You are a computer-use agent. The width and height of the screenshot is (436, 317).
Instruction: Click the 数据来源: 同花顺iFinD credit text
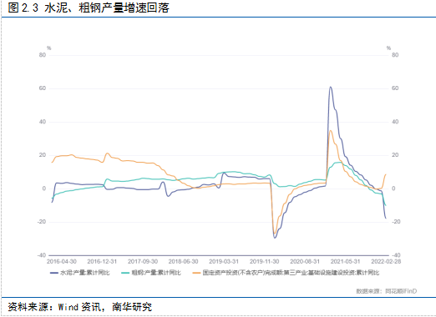387,291
